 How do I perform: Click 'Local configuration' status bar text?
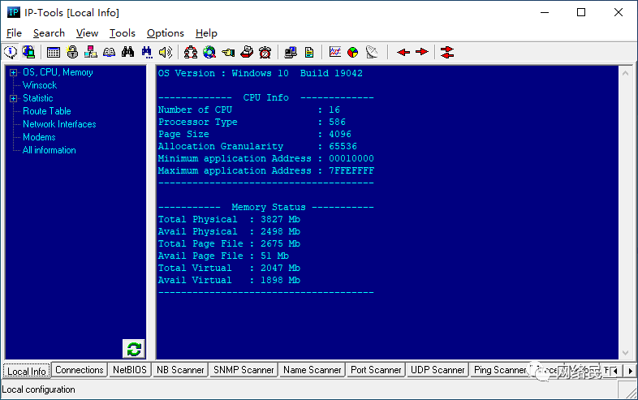[x=39, y=389]
